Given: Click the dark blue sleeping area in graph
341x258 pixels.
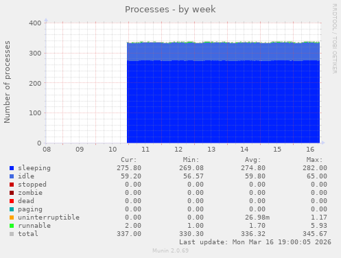Looking at the screenshot, I should [x=224, y=102].
